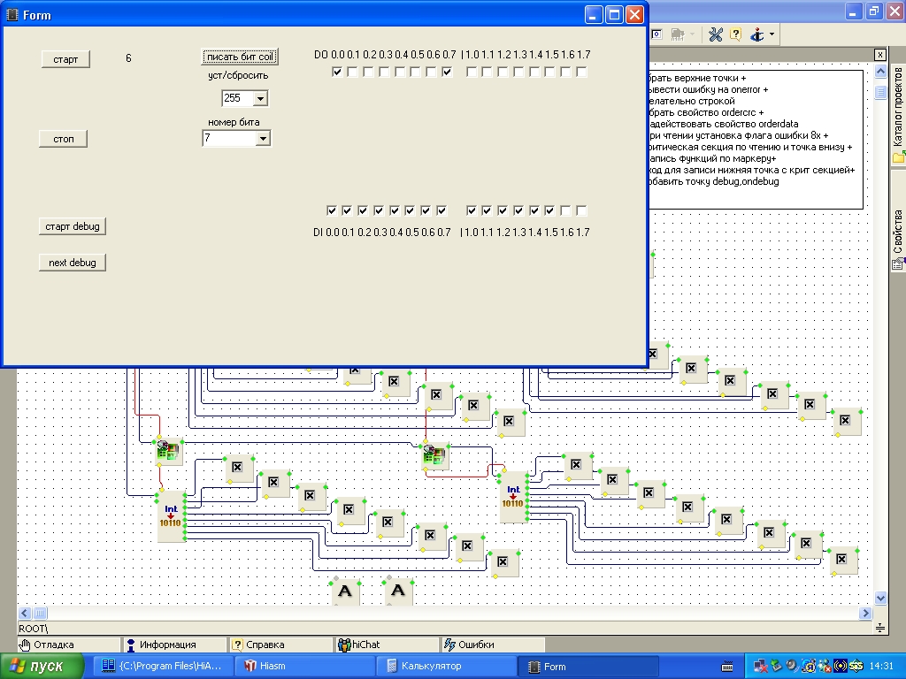Click the Hiasm cube icon in the taskbar
This screenshot has width=906, height=679.
(250, 666)
